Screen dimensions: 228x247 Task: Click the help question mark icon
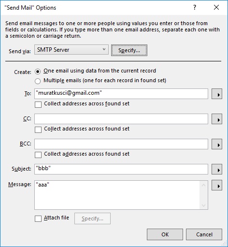click(195, 7)
